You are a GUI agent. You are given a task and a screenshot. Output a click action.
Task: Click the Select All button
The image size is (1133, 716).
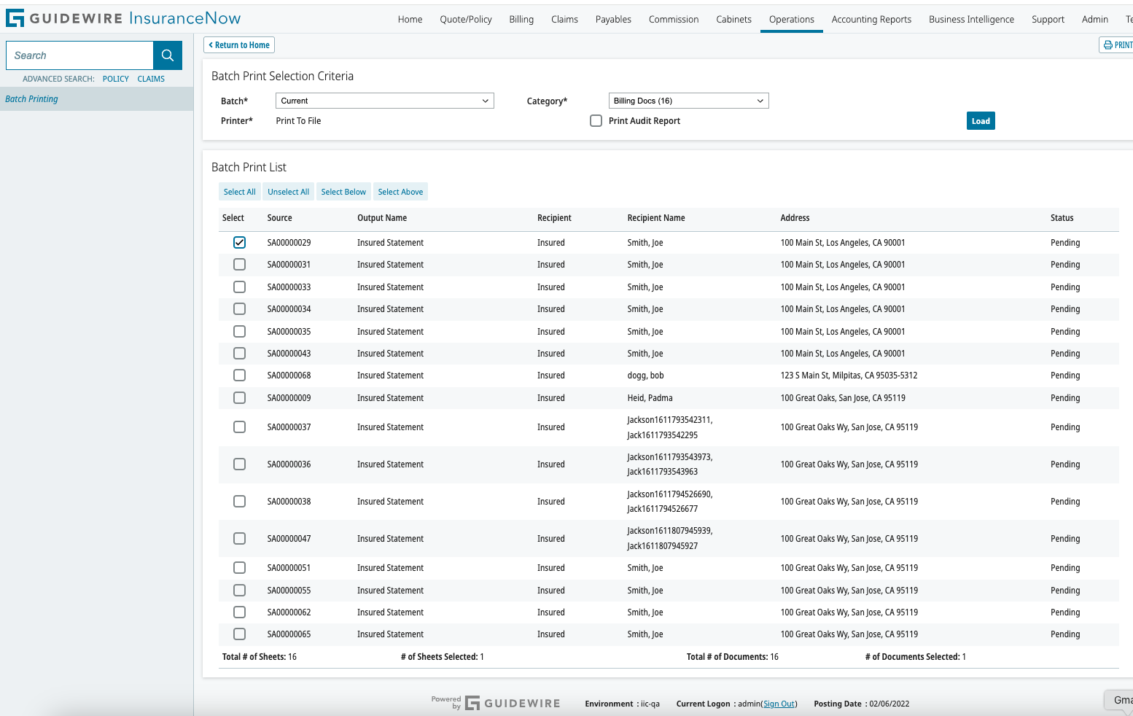click(239, 192)
